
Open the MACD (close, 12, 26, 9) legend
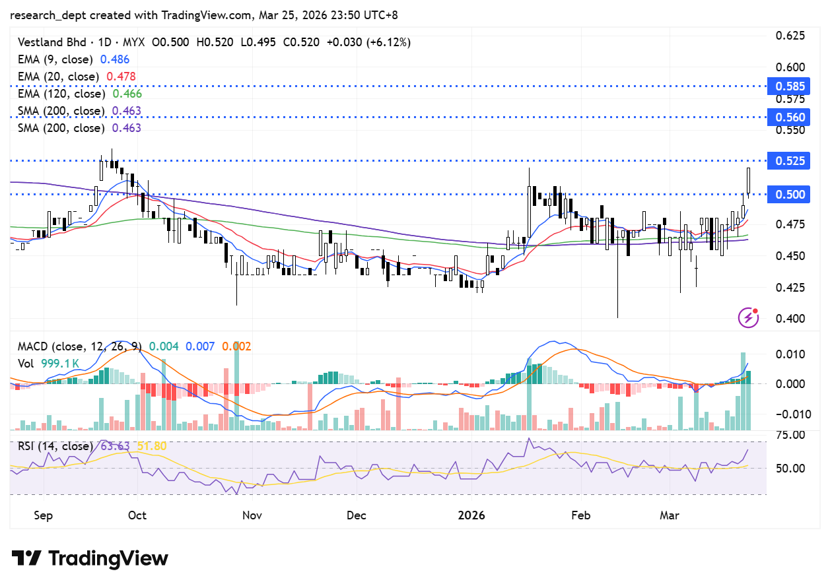[79, 346]
